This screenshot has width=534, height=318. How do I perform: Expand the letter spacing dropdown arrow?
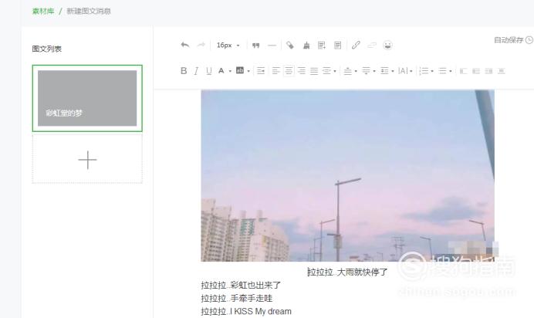(411, 71)
